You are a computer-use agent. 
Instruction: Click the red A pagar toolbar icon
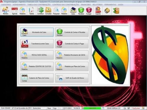coord(89,11)
